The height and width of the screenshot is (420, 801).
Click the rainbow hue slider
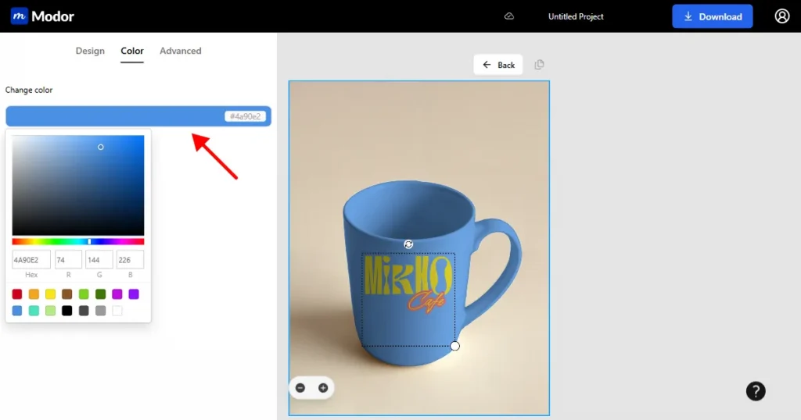pyautogui.click(x=78, y=241)
